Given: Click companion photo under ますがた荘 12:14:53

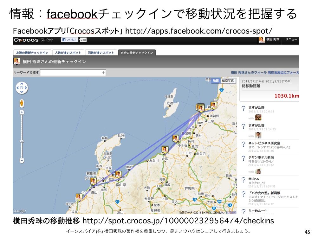Looking at the screenshot, I should click(258, 135).
